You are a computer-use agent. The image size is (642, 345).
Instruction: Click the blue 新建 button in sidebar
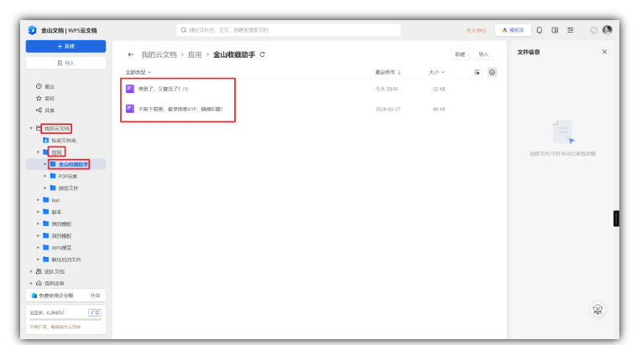(65, 46)
